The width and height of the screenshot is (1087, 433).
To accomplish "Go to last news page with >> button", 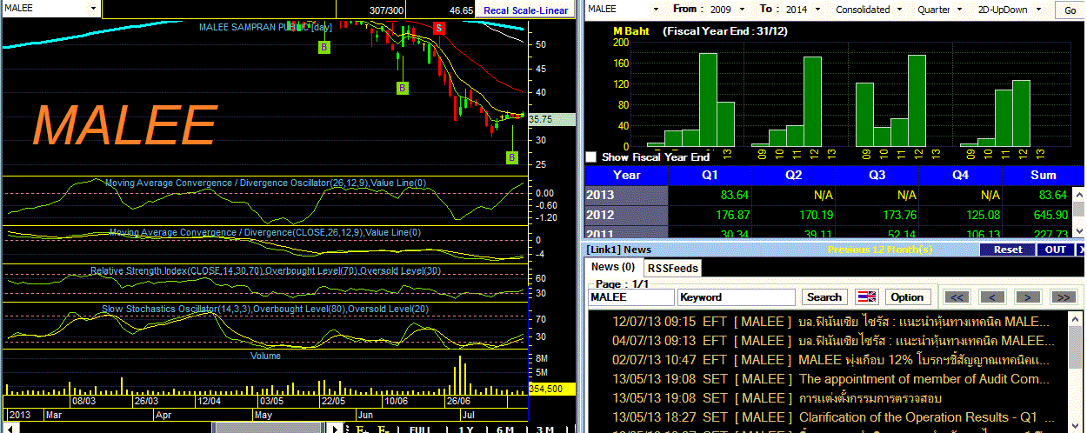I will (1063, 296).
